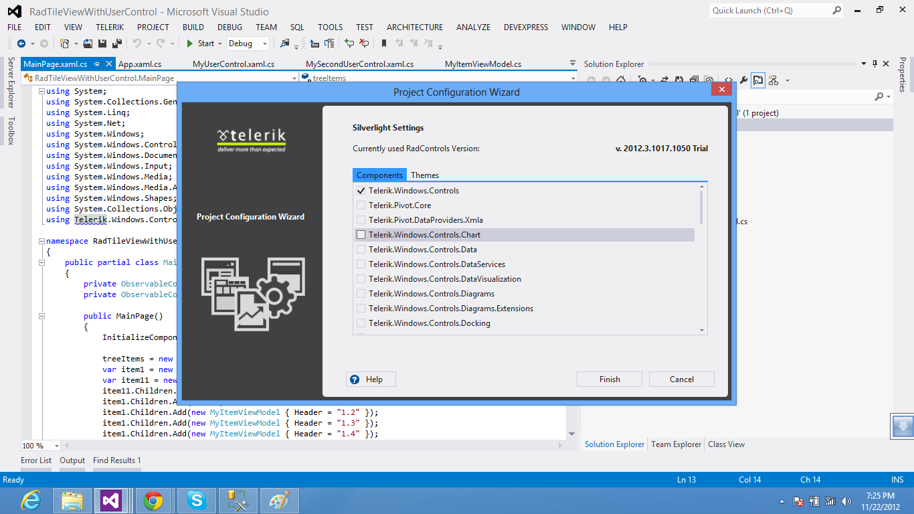This screenshot has width=914, height=514.
Task: Click the Action Center flag icon
Action: (798, 501)
